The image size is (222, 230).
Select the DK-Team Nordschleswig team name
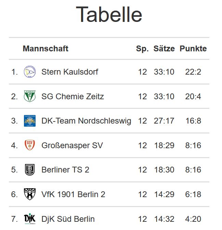(x=86, y=121)
